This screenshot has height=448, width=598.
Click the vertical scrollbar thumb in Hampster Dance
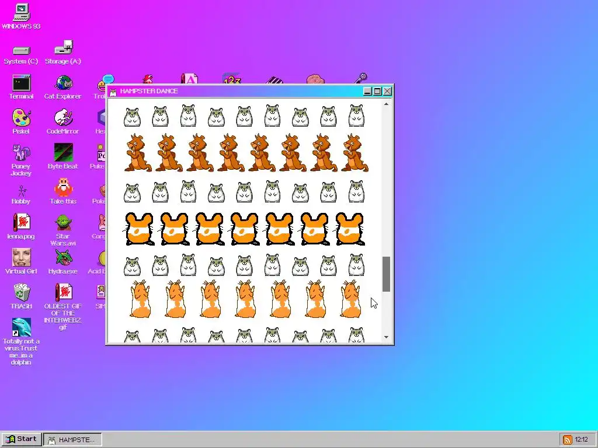pos(387,274)
